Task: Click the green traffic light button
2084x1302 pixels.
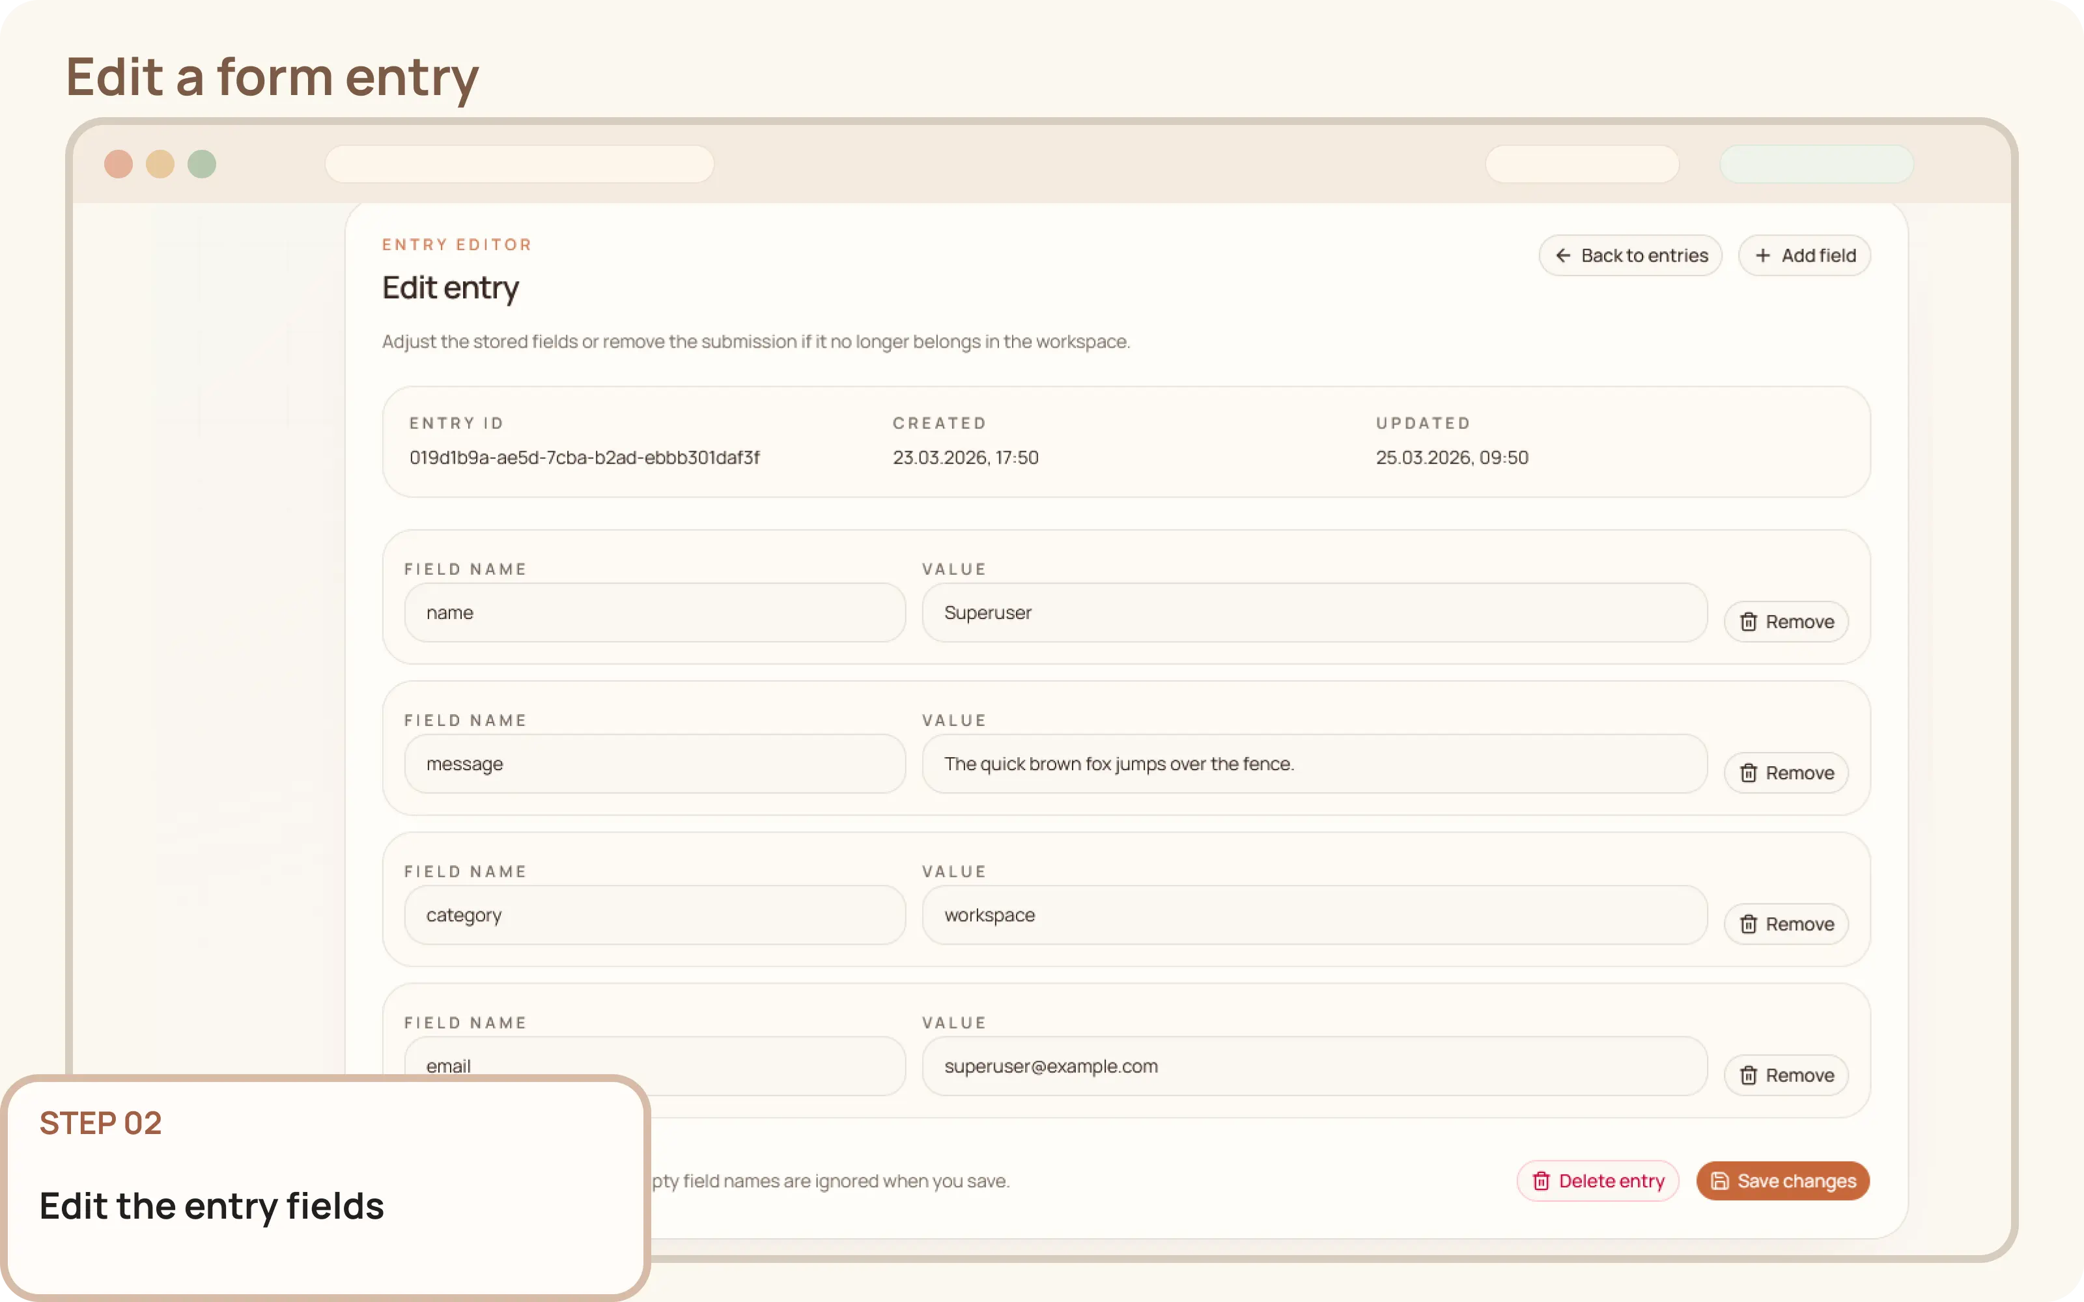Action: [201, 163]
